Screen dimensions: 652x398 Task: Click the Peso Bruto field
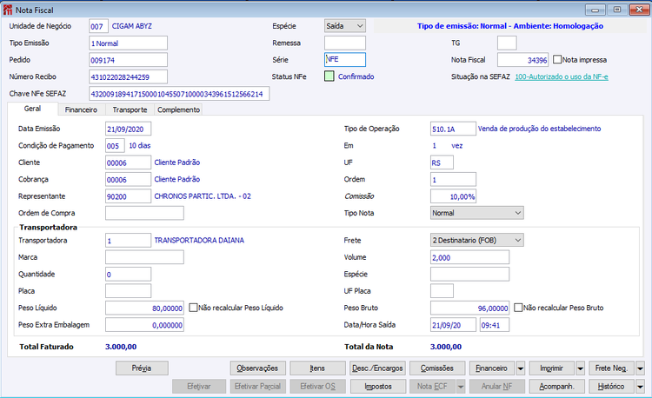click(469, 308)
